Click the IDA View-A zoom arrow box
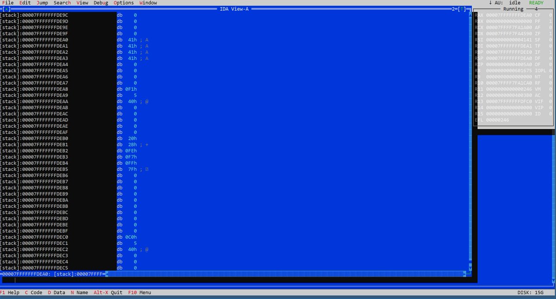 click(462, 9)
